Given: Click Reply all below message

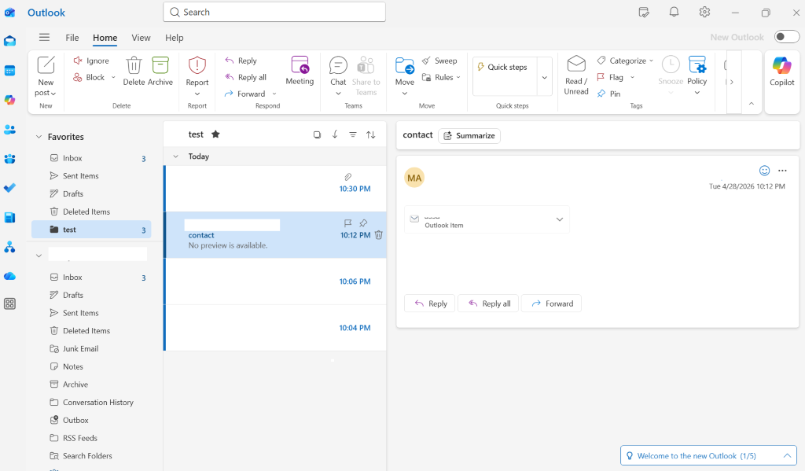Looking at the screenshot, I should [x=488, y=304].
